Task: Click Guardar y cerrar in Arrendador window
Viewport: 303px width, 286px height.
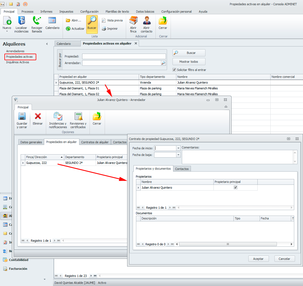Action: pos(22,117)
